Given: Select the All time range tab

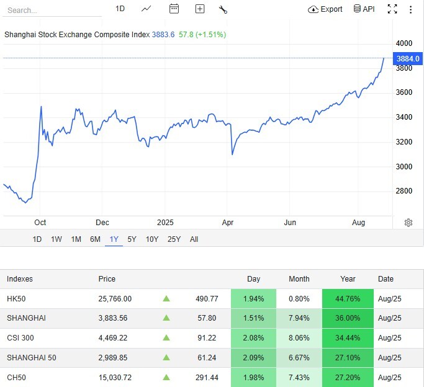Looking at the screenshot, I should (x=194, y=239).
